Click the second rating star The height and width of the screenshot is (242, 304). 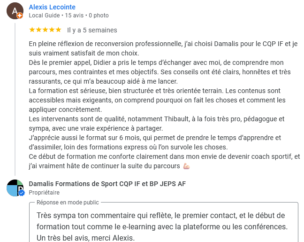38,30
